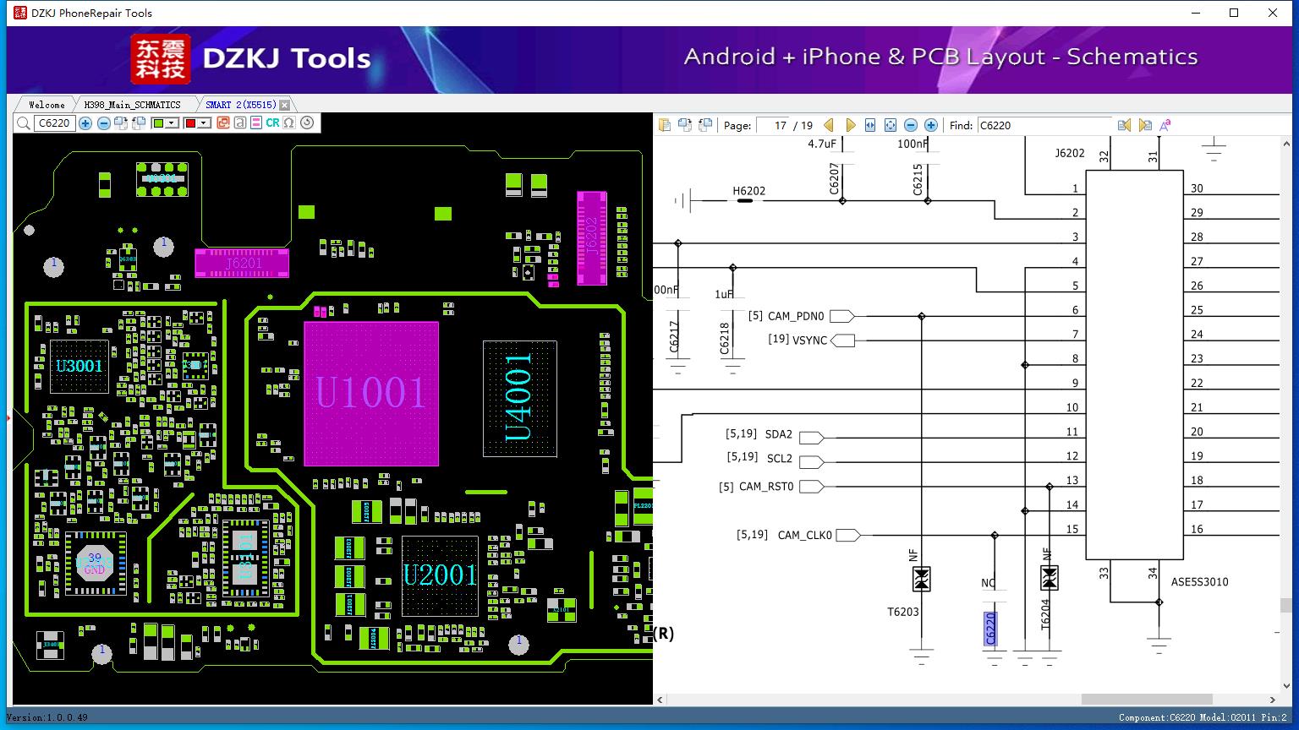Zoom out on the PCB layout view
Viewport: 1299px width, 730px height.
click(103, 123)
